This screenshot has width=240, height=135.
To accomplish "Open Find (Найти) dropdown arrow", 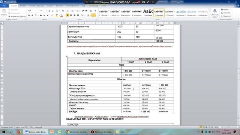I will 229,10.
